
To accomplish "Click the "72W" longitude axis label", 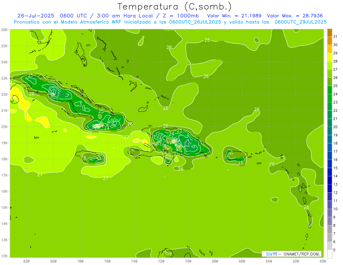I will pyautogui.click(x=161, y=261).
